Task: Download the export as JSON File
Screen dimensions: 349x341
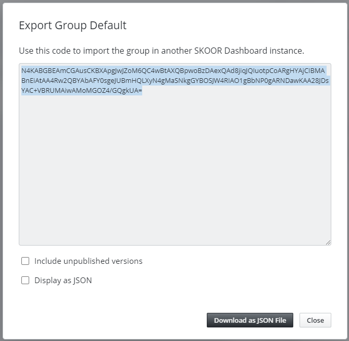Action: click(250, 320)
